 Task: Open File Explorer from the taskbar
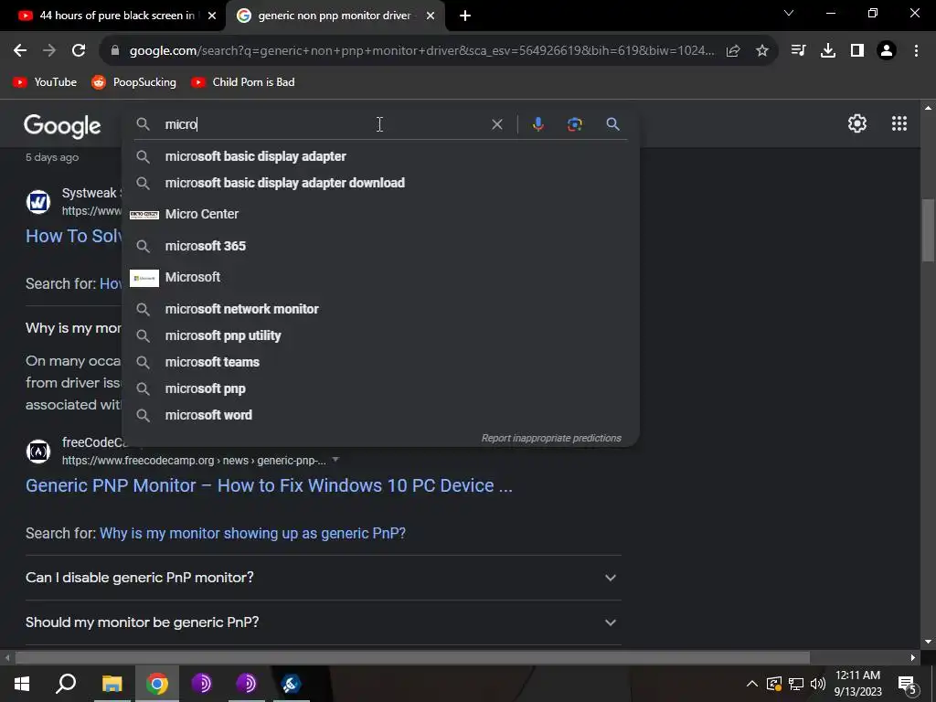click(x=112, y=684)
